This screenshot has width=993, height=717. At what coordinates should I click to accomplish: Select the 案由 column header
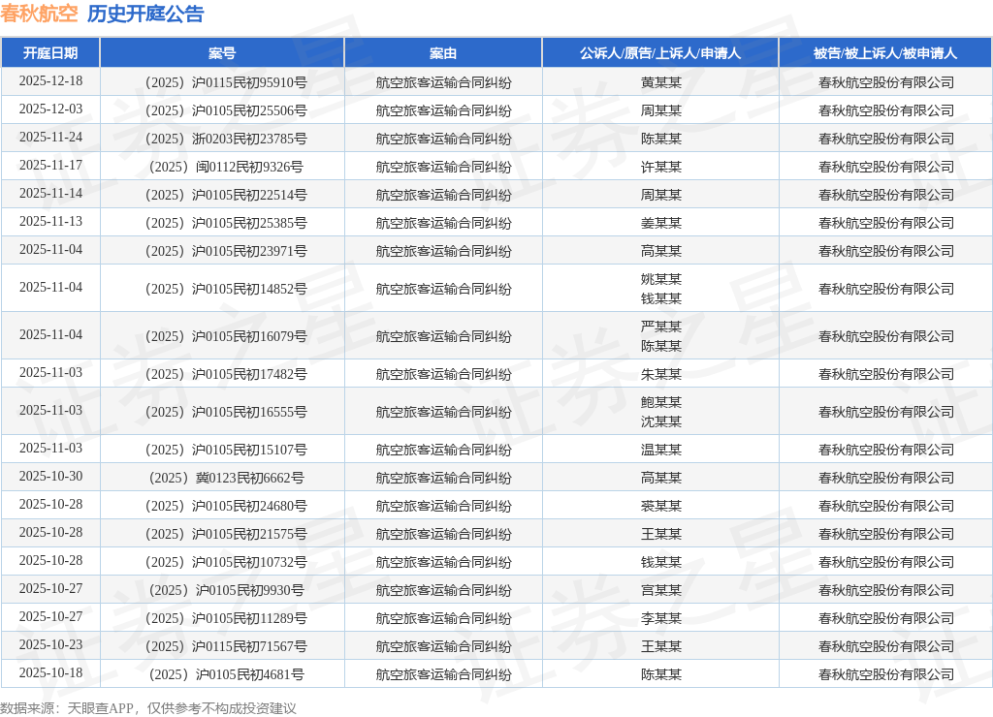tap(442, 53)
